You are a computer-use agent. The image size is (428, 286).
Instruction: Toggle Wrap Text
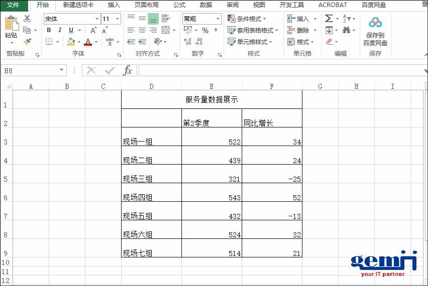[x=166, y=19]
